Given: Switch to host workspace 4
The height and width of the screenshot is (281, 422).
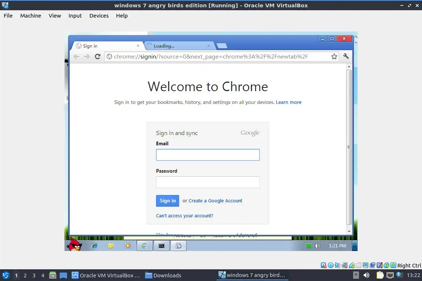Looking at the screenshot, I should [43, 276].
